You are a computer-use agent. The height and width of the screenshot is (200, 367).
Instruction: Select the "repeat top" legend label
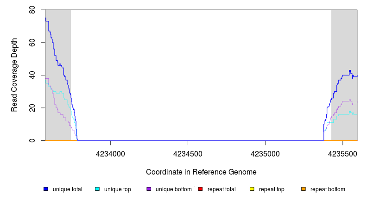click(x=272, y=189)
